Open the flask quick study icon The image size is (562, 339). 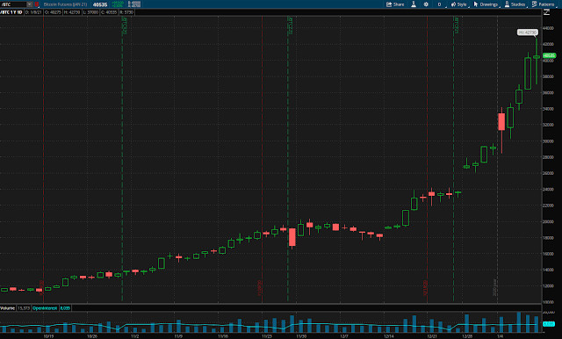pyautogui.click(x=414, y=4)
